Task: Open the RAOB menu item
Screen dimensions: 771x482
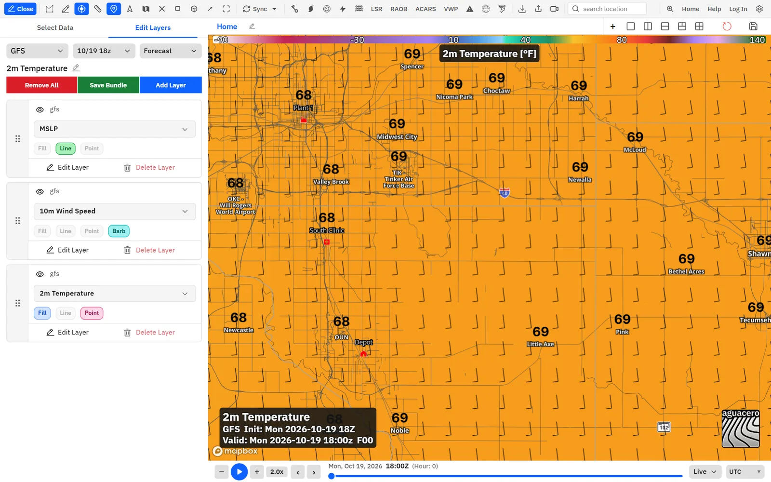Action: [x=399, y=9]
